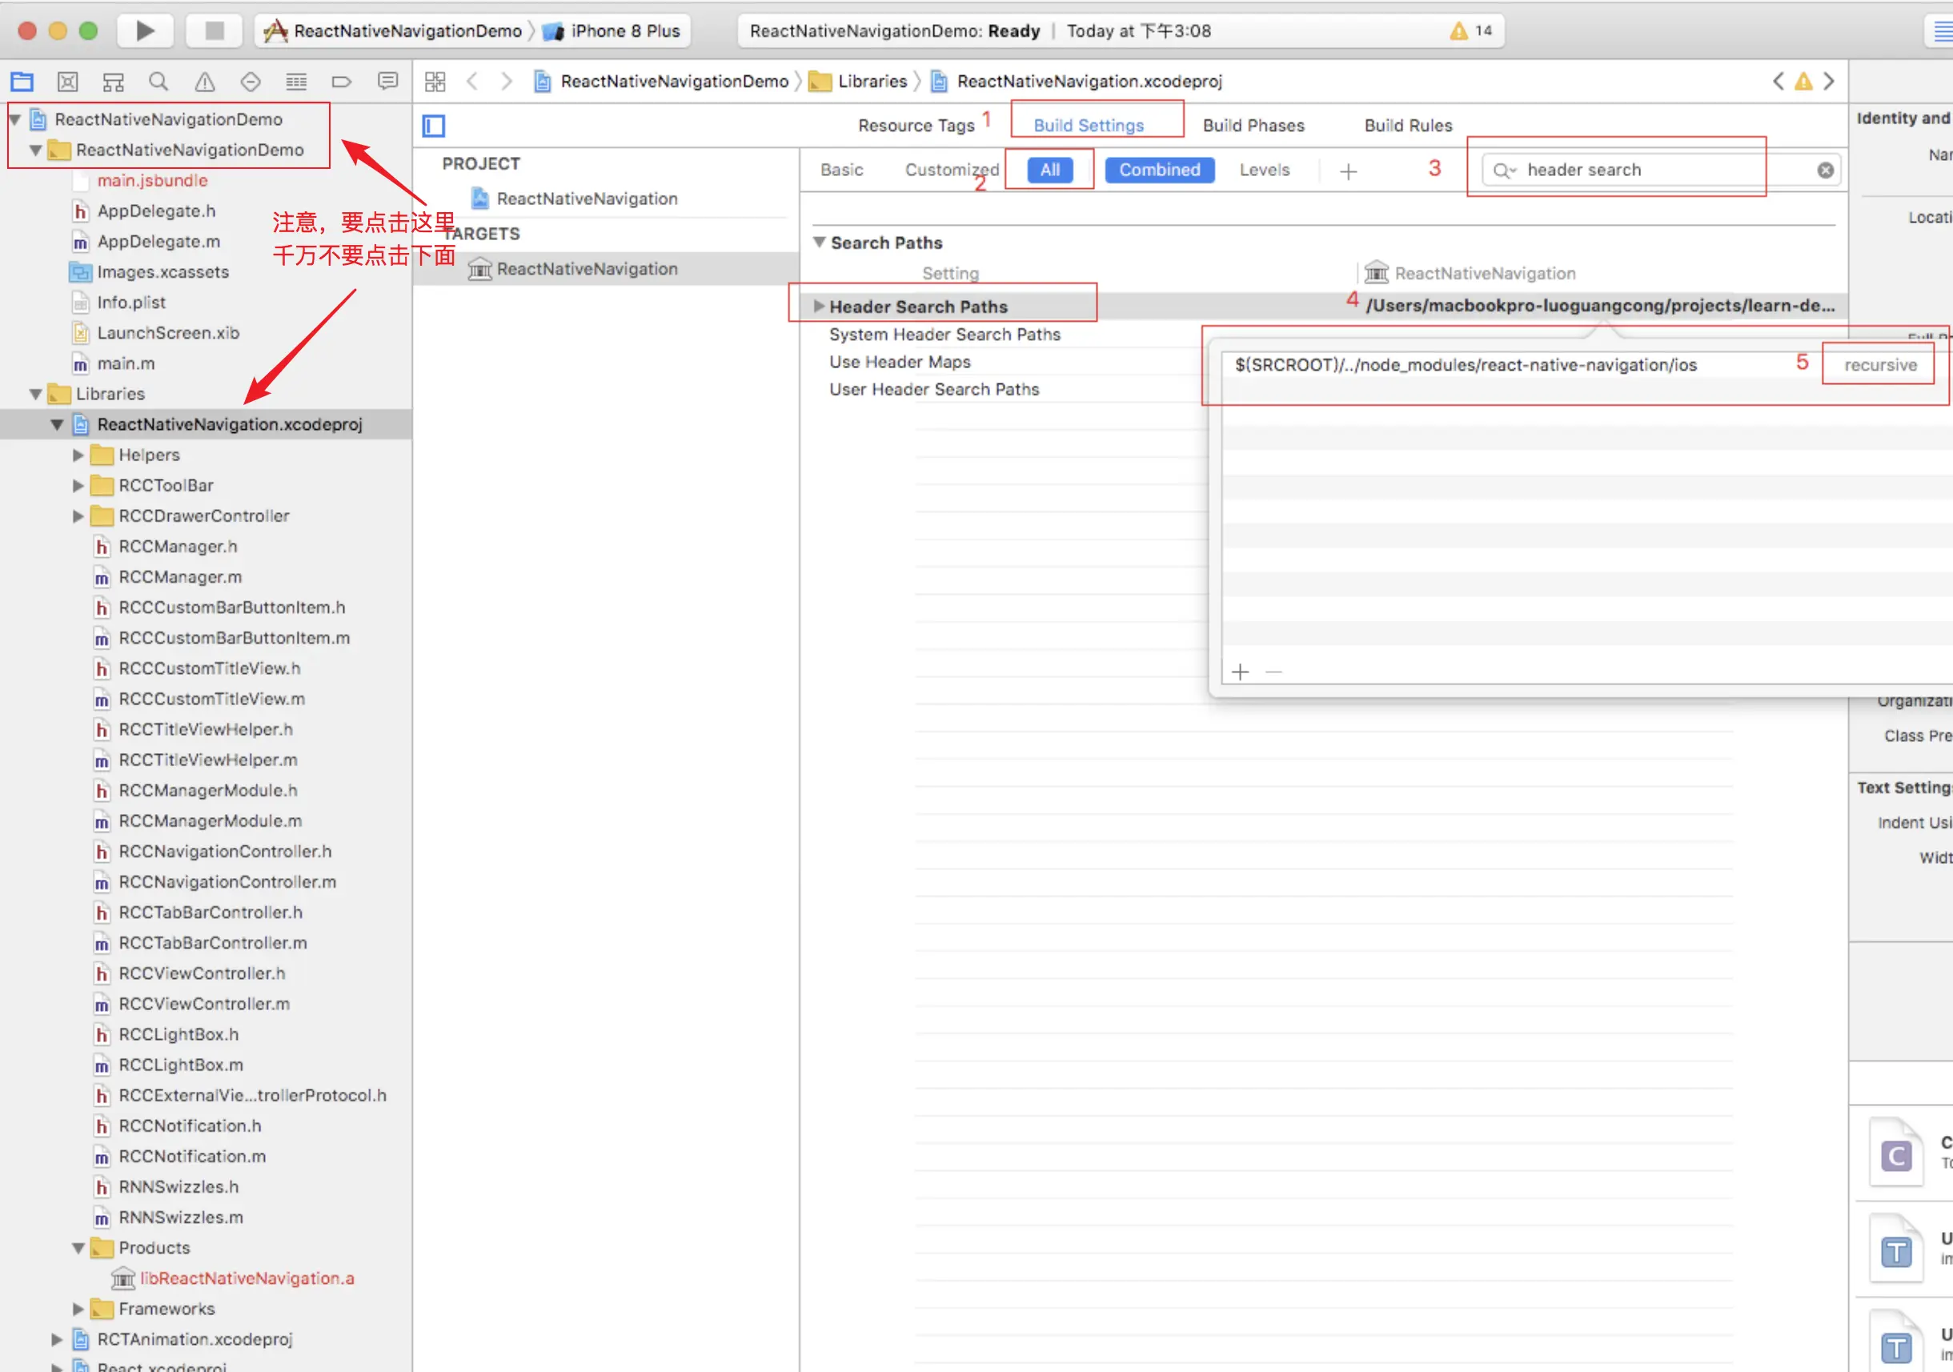Switch to Levels view mode

[x=1264, y=169]
